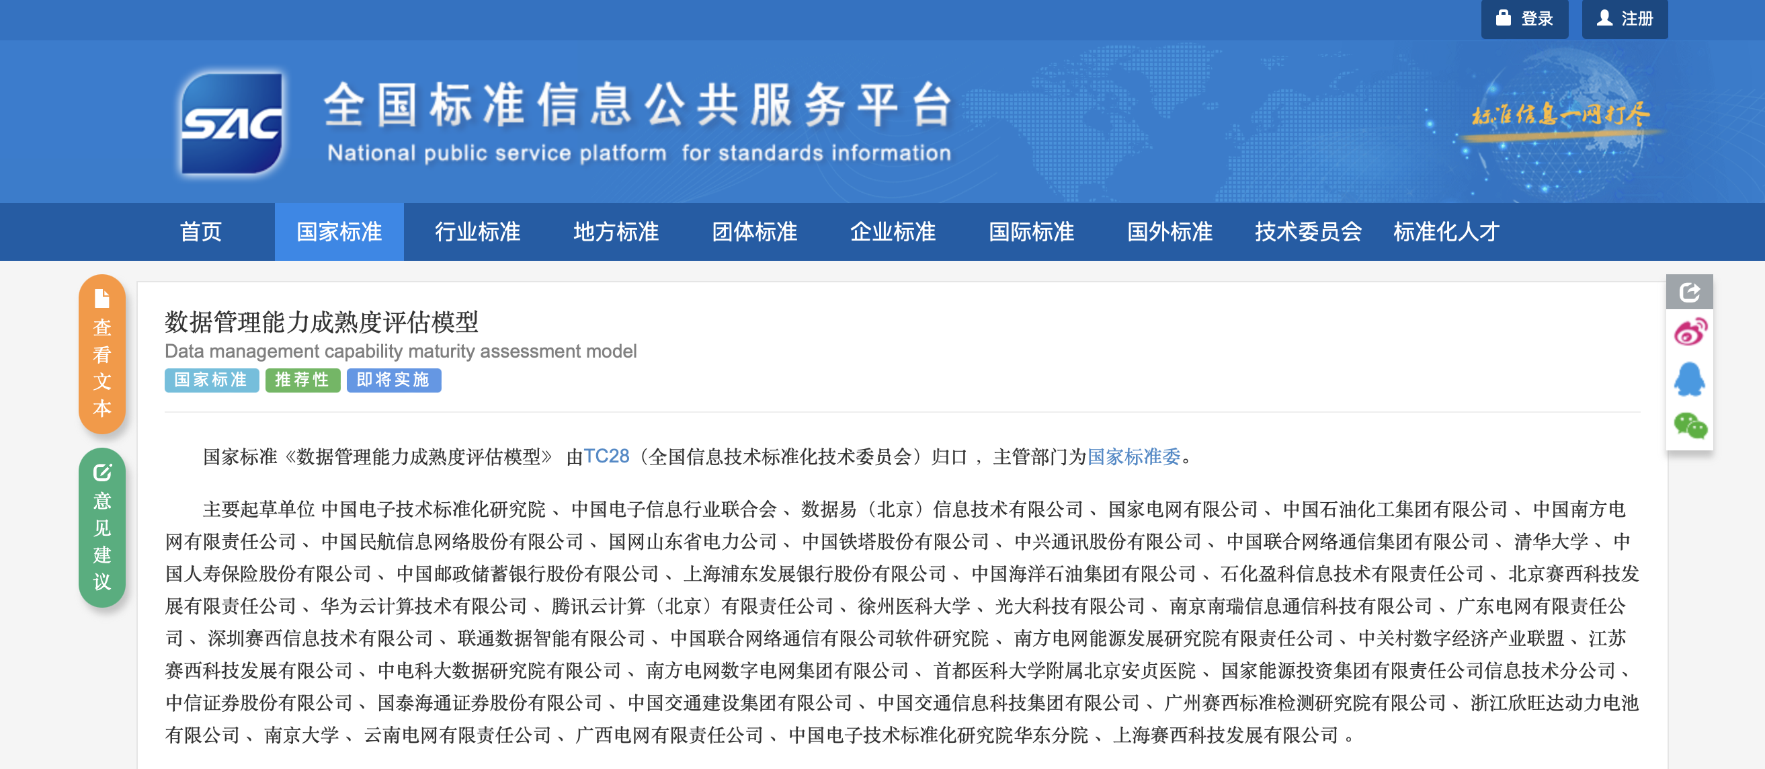Go to 技术委员会 navigation item
Image resolution: width=1765 pixels, height=769 pixels.
pos(1308,232)
